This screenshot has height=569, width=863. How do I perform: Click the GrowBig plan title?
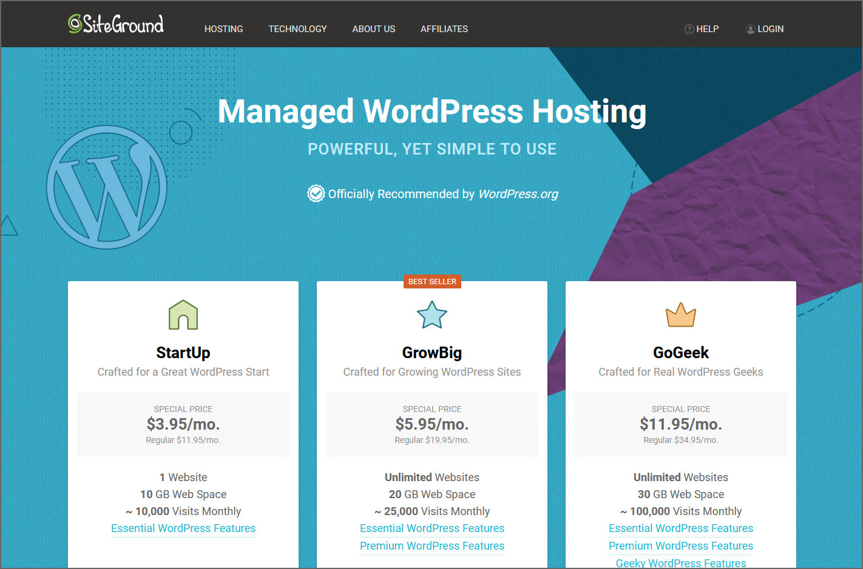[432, 353]
